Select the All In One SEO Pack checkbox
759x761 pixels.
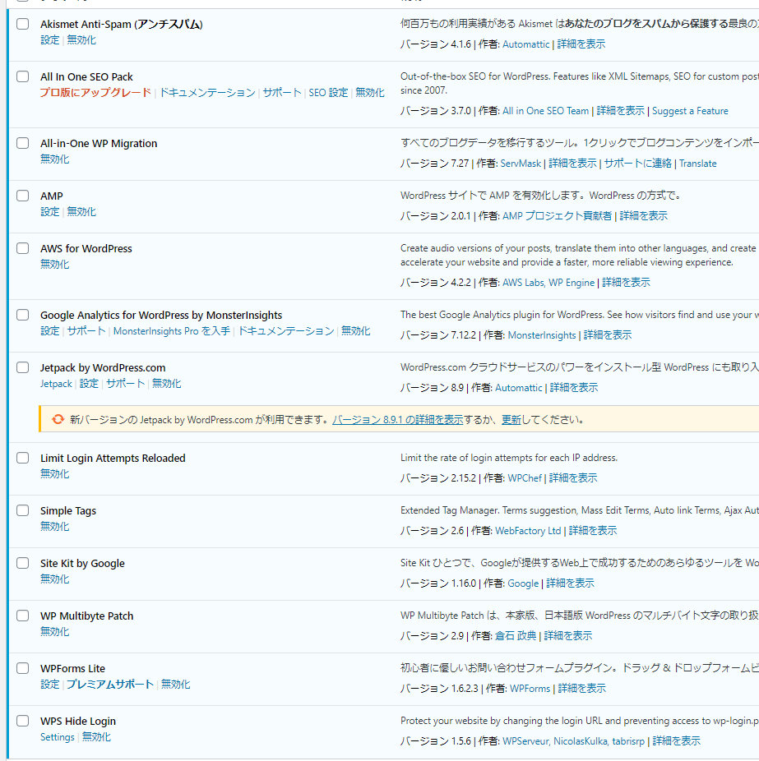(x=22, y=76)
